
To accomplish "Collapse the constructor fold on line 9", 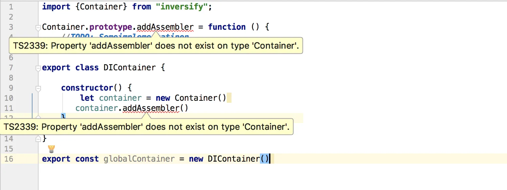I will (x=38, y=88).
